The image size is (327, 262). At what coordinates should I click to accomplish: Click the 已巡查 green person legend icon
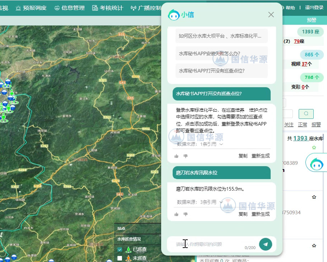coord(129,249)
